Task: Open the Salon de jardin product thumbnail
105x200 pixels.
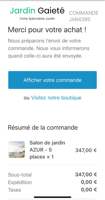Action: click(16, 149)
